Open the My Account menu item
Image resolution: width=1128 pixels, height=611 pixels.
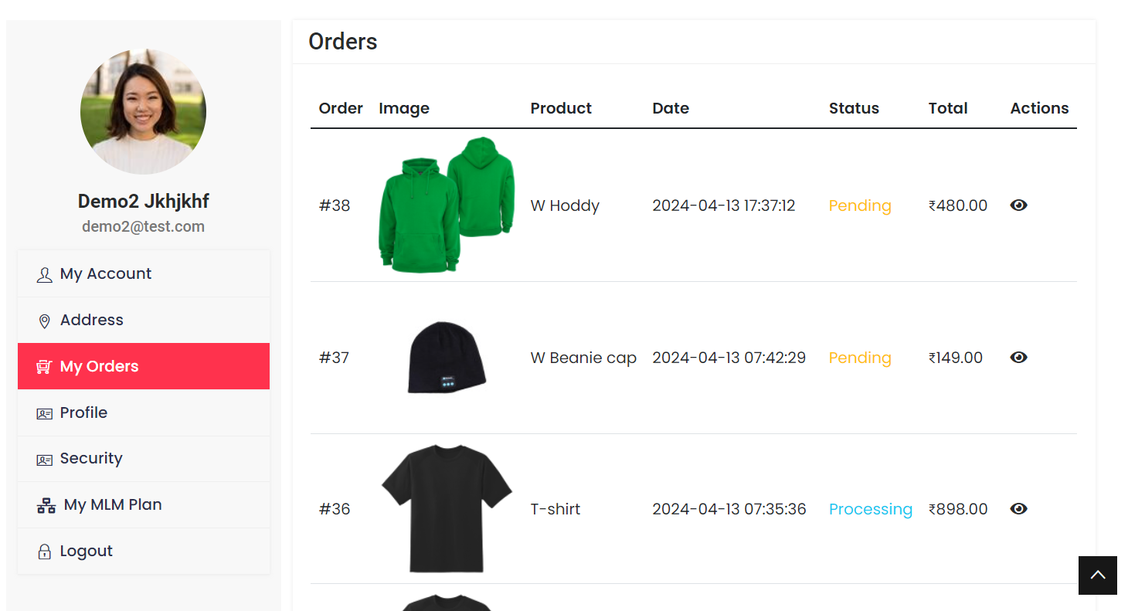[x=106, y=273]
